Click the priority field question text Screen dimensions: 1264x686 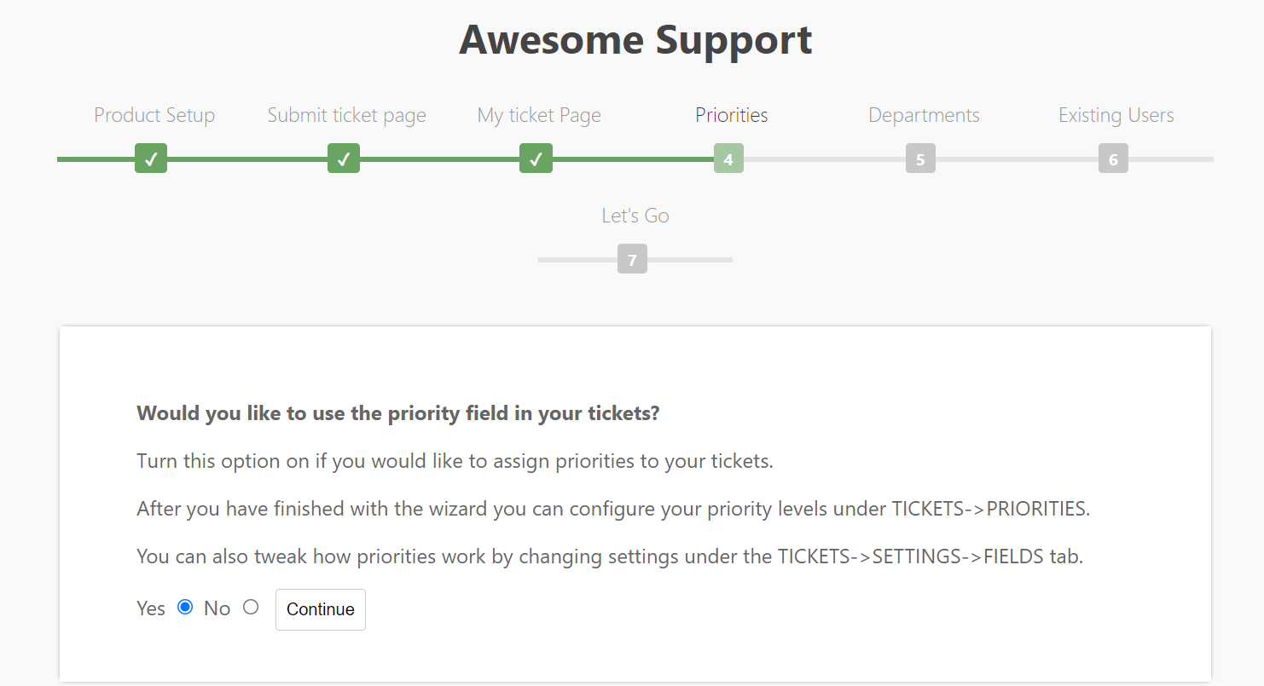398,413
